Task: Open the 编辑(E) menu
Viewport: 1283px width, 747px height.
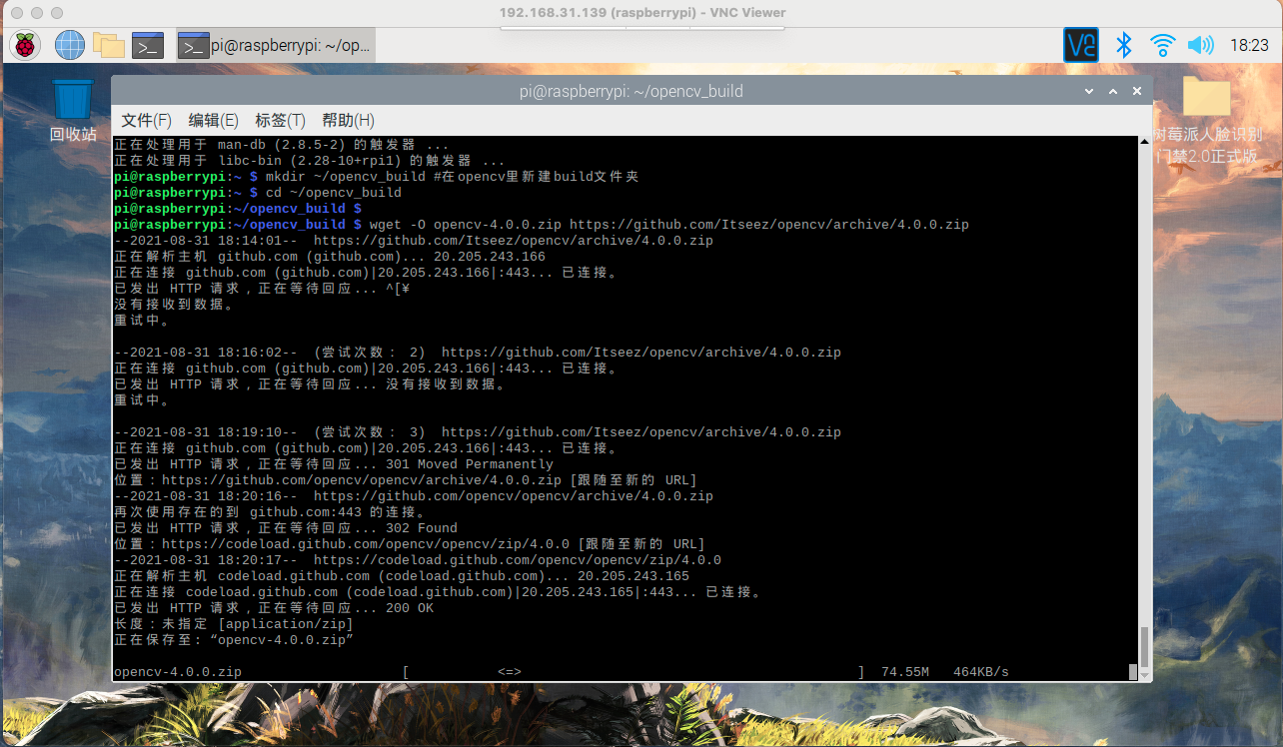Action: 213,120
